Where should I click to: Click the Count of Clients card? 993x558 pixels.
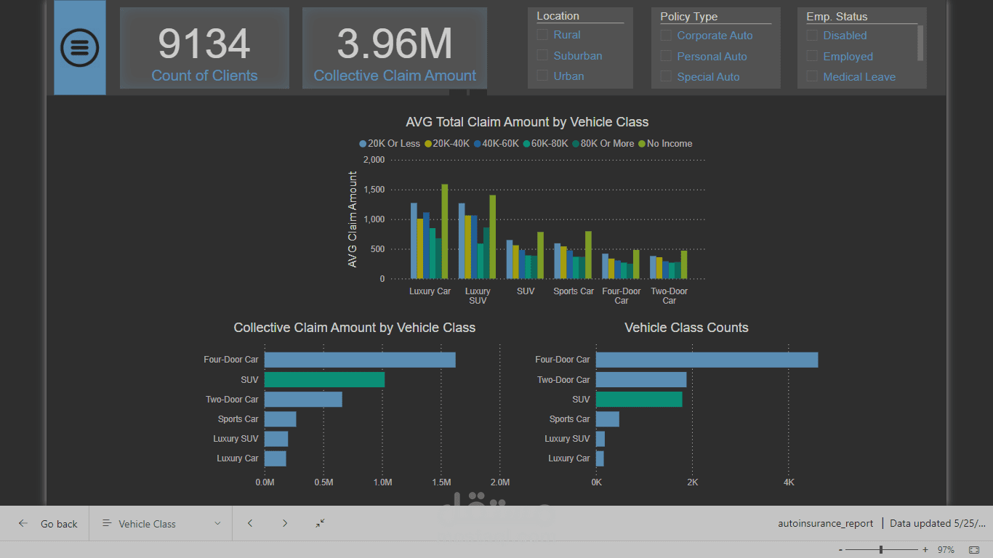[x=204, y=48]
